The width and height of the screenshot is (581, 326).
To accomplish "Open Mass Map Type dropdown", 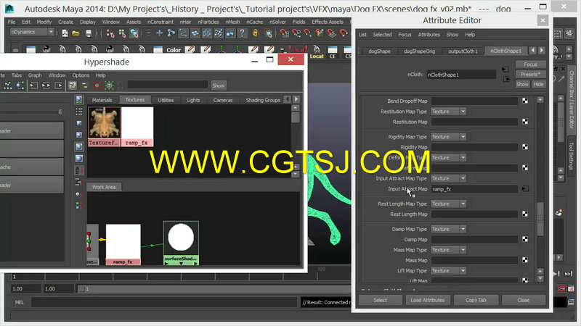I will coord(448,250).
